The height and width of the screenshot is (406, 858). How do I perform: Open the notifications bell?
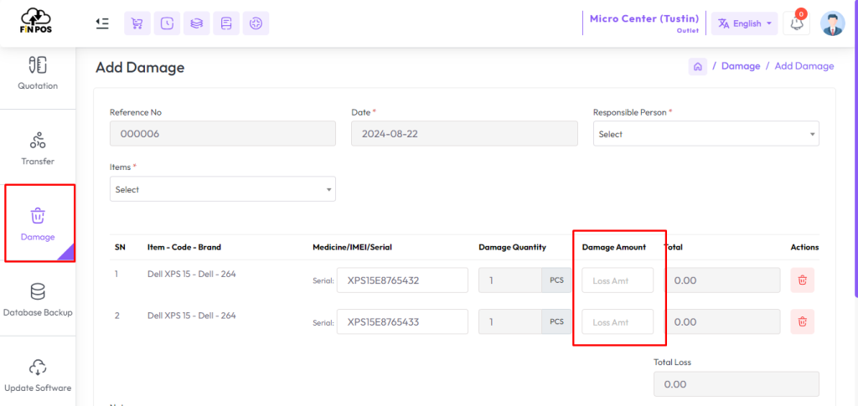[x=796, y=23]
